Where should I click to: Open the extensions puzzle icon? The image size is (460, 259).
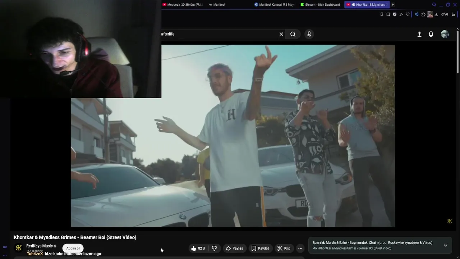click(x=423, y=14)
